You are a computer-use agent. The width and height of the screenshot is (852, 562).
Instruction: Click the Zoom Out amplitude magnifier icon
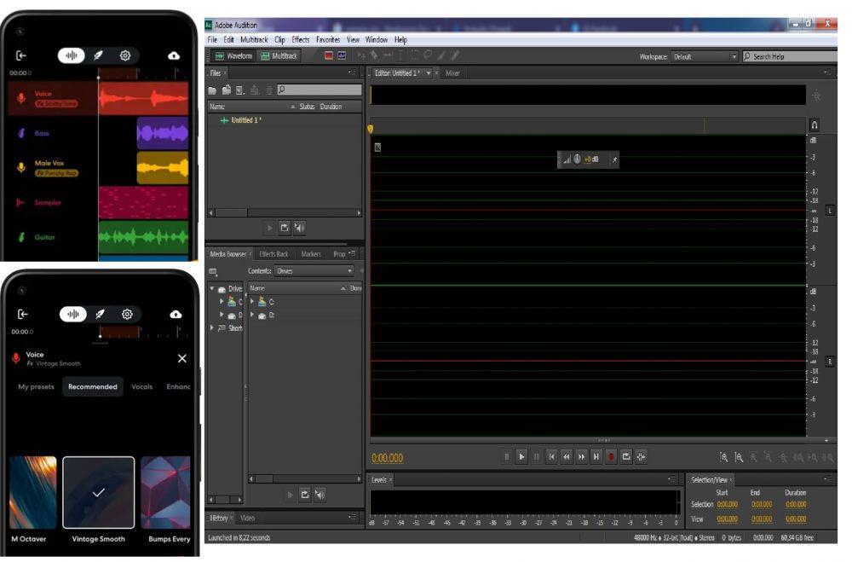[x=739, y=458]
